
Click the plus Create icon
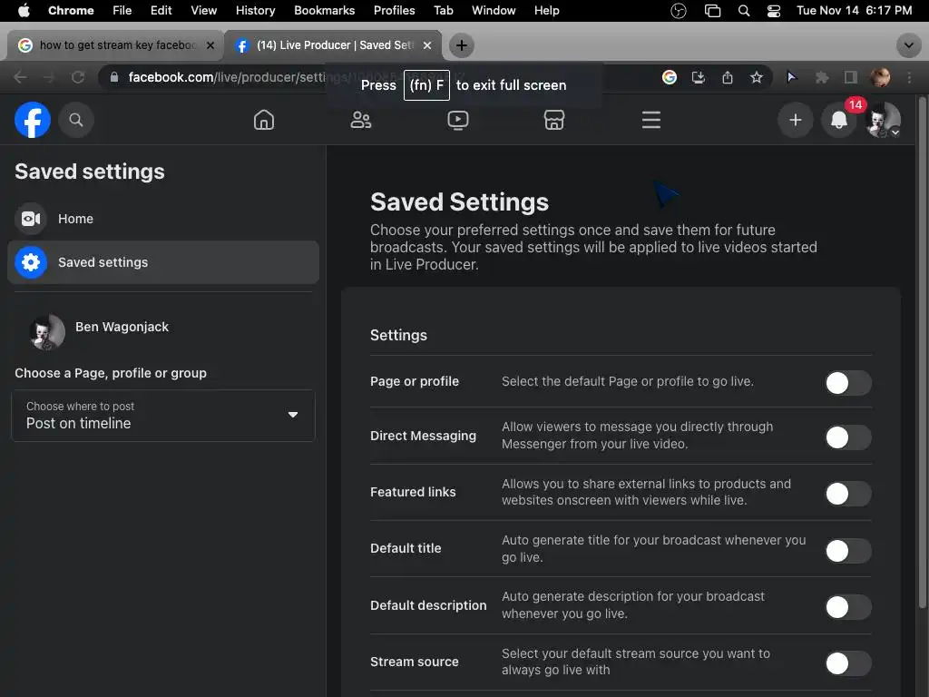pyautogui.click(x=796, y=120)
